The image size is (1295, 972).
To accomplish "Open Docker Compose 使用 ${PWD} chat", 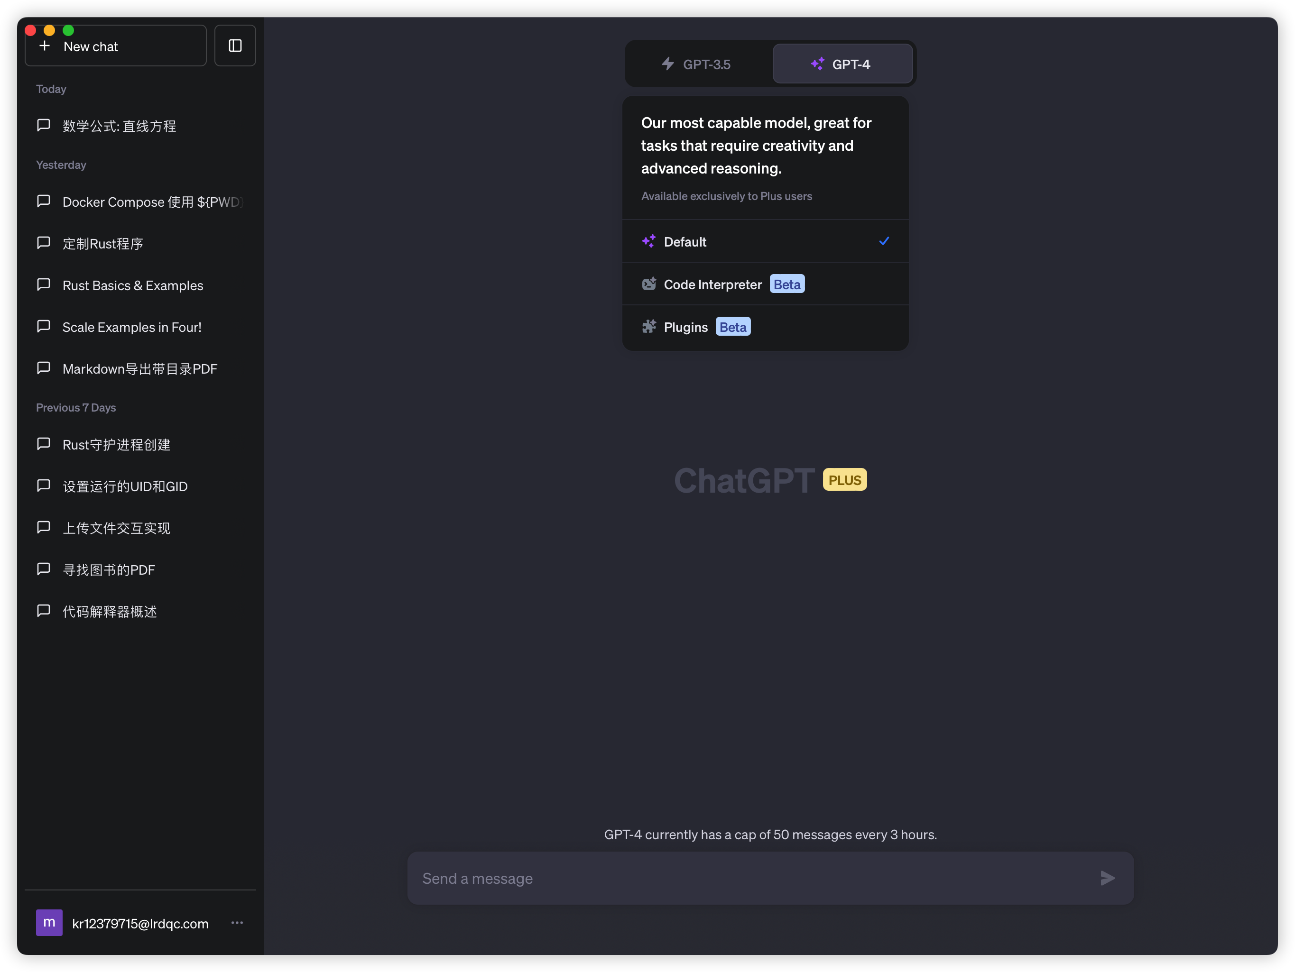I will [x=140, y=202].
